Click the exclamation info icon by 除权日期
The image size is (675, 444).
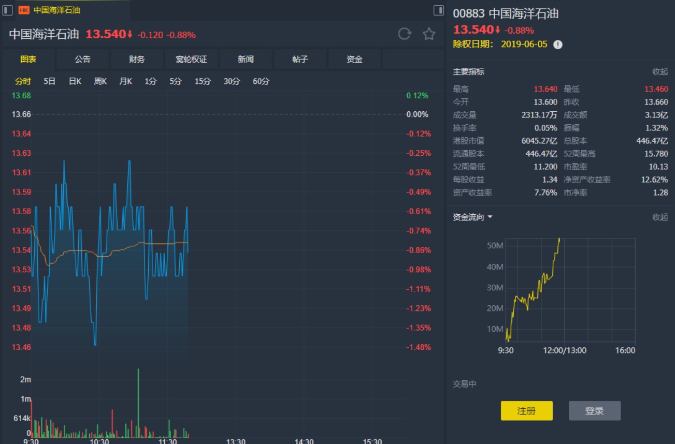pyautogui.click(x=558, y=45)
